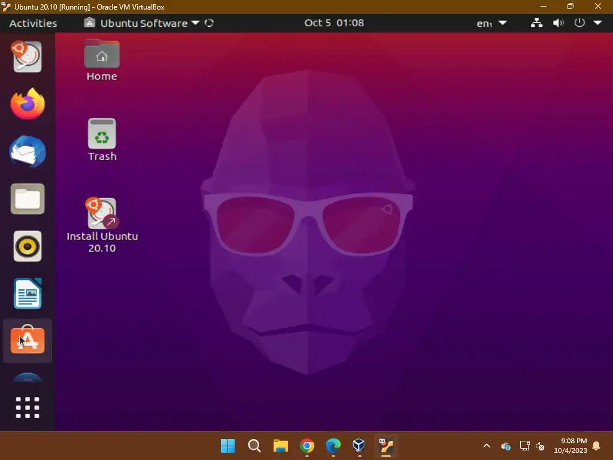Click the Windows display network tray icon
The width and height of the screenshot is (613, 460).
point(524,446)
